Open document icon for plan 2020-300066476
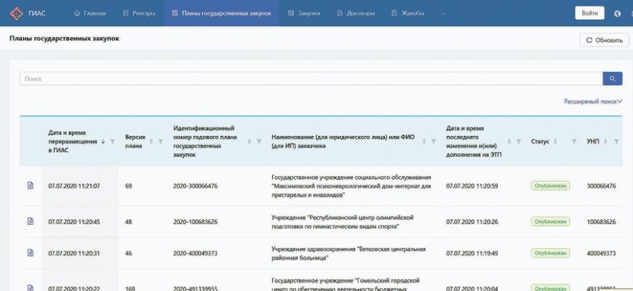Screen dimensions: 633x291 pyautogui.click(x=31, y=186)
